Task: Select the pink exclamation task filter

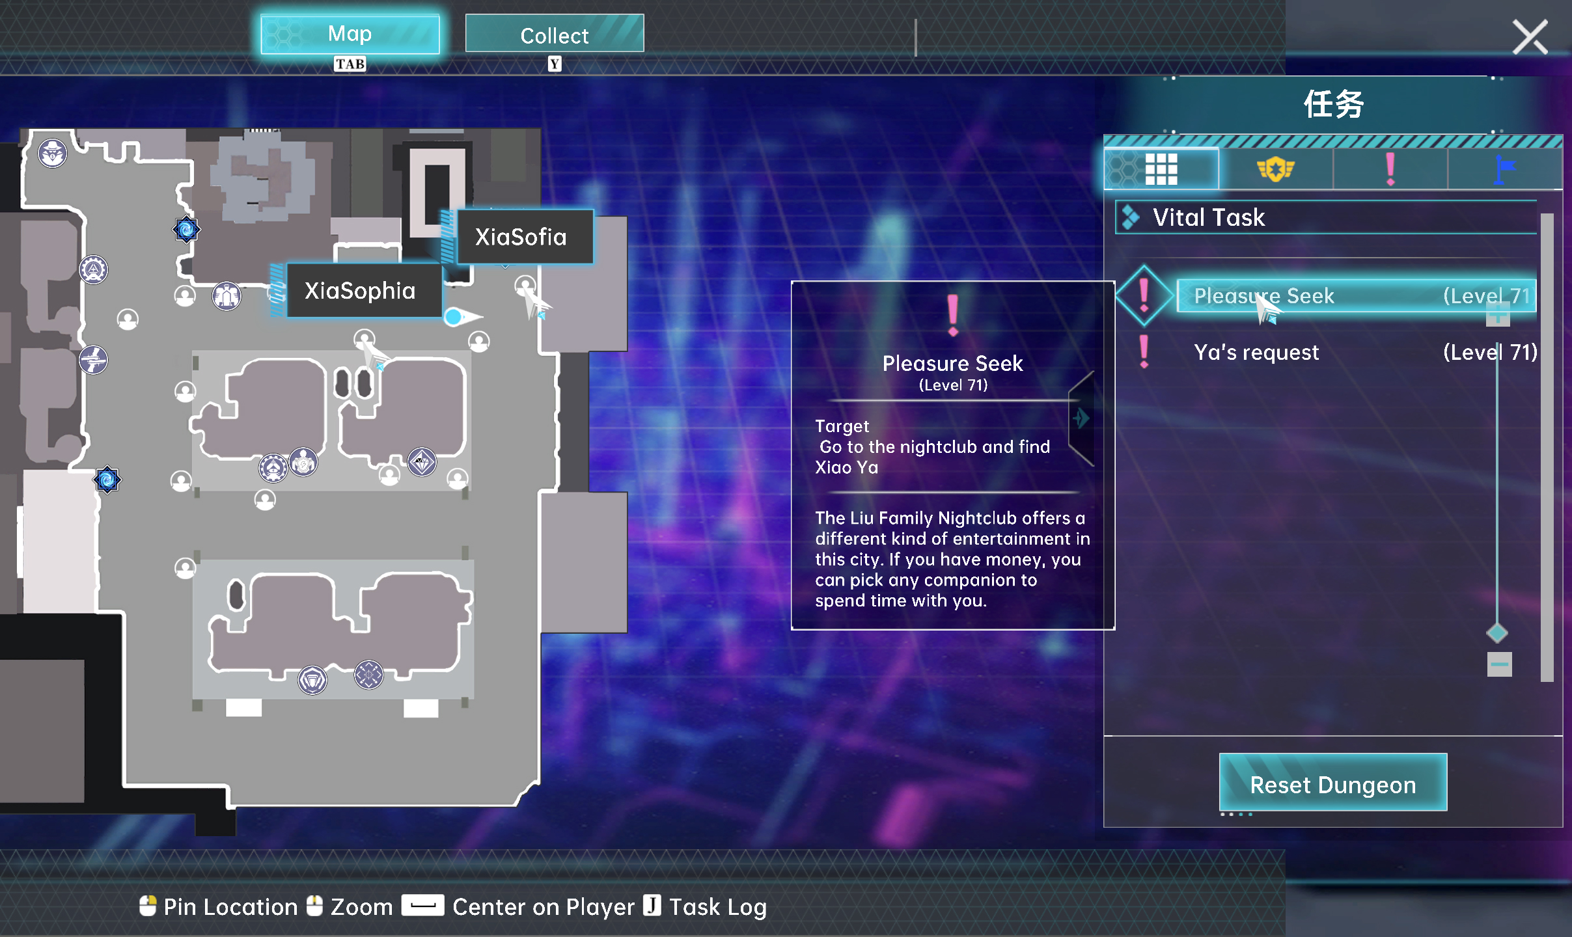Action: point(1390,170)
